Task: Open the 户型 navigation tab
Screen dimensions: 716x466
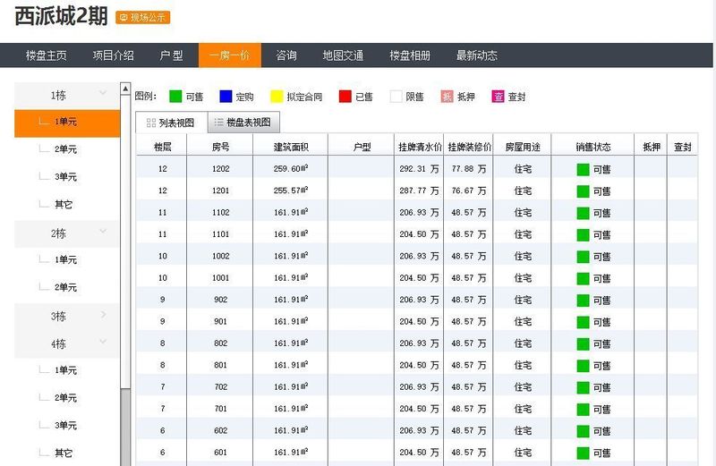Action: (x=171, y=55)
